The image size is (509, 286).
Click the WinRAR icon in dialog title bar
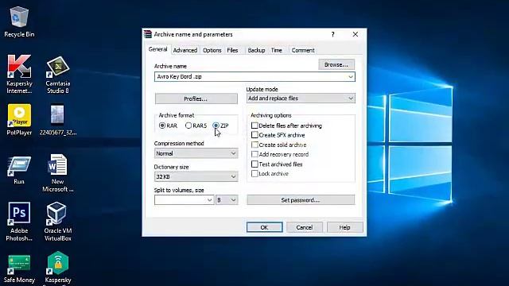[x=148, y=34]
